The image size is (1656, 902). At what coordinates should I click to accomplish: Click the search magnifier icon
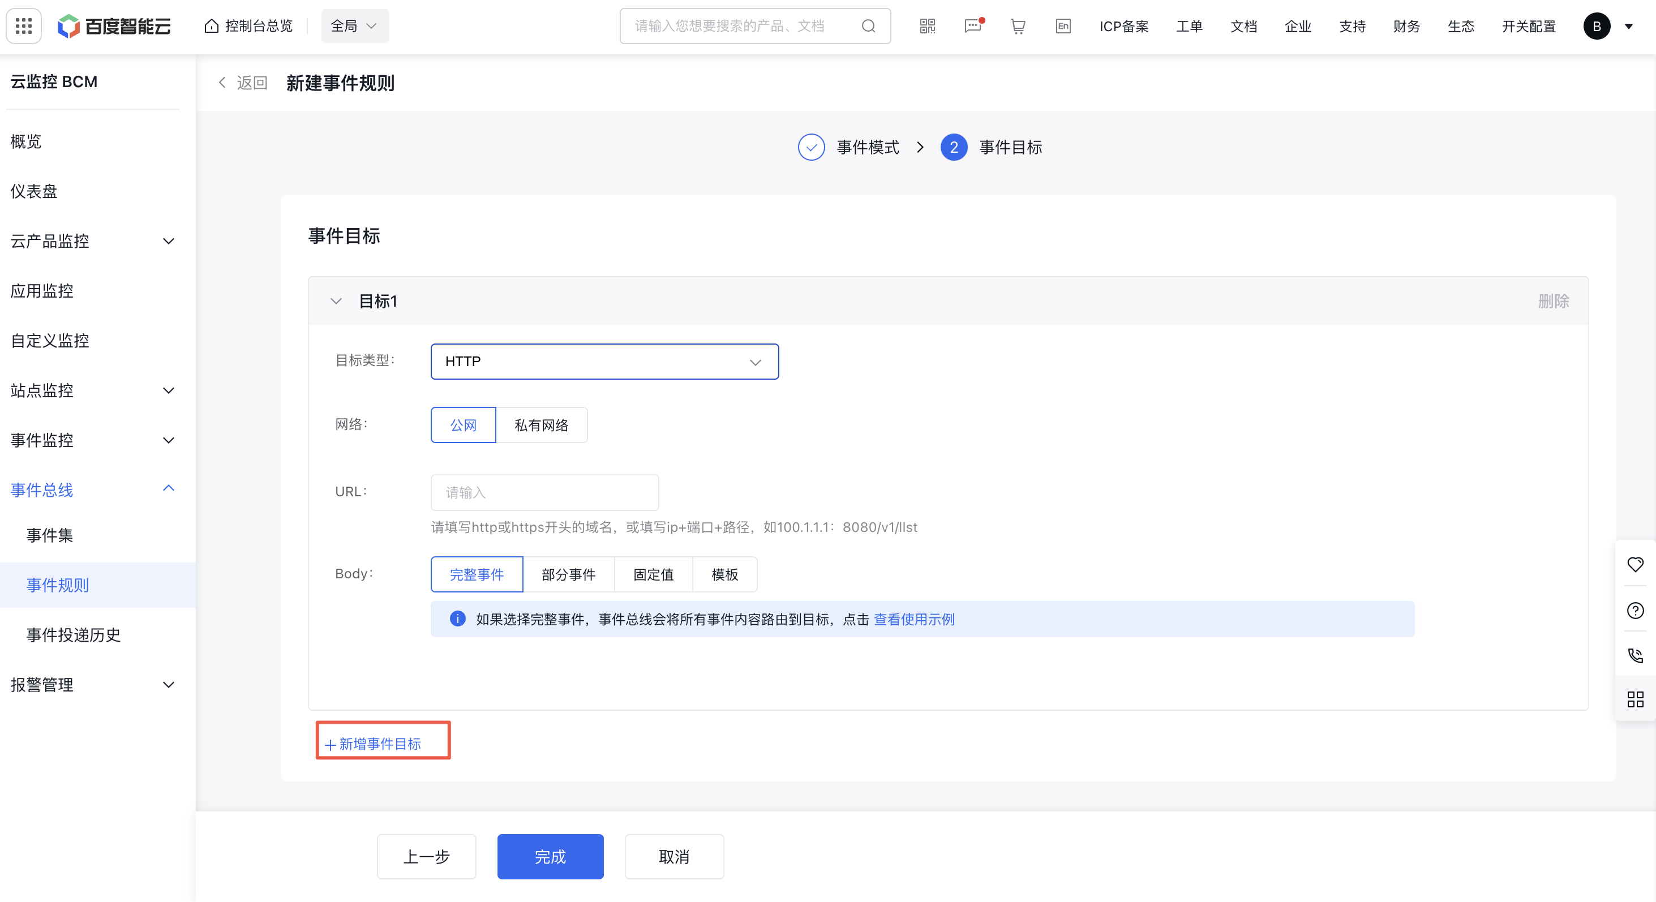tap(869, 25)
